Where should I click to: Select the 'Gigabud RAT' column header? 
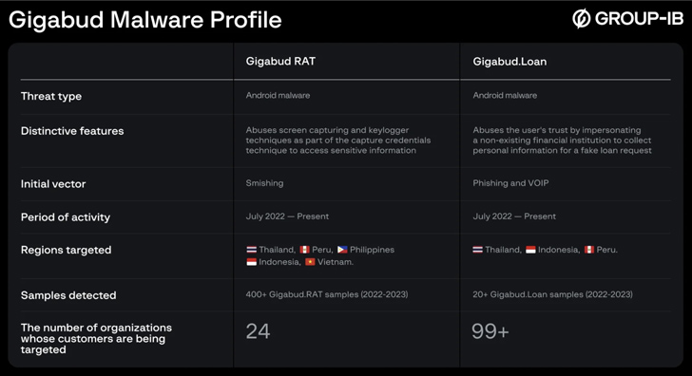coord(280,62)
